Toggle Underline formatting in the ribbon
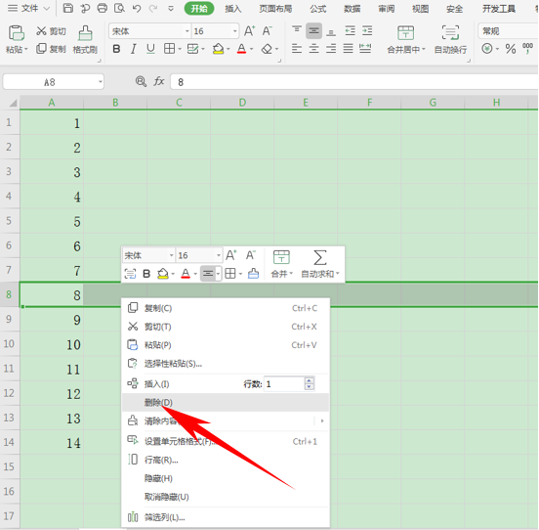Screen dimensions: 539x530 pyautogui.click(x=150, y=49)
